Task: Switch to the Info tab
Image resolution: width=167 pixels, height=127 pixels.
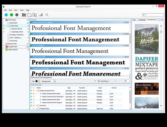Action: 134,20
